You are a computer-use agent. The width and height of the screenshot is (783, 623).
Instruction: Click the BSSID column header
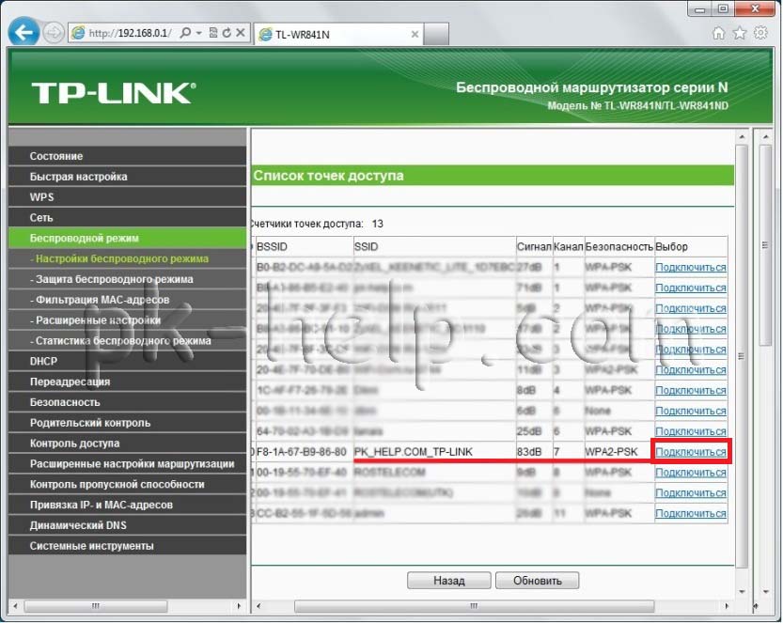[272, 246]
